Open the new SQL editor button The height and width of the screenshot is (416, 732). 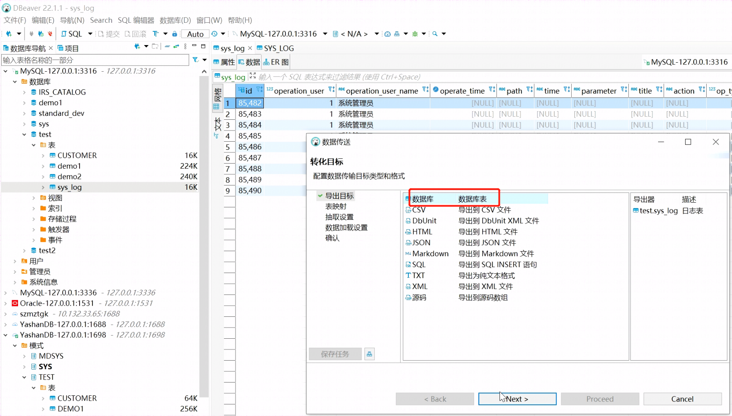71,34
